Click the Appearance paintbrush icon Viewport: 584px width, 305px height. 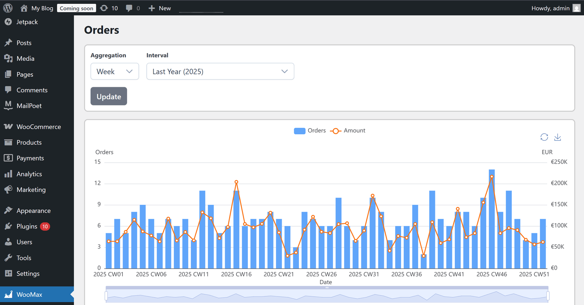pos(8,211)
